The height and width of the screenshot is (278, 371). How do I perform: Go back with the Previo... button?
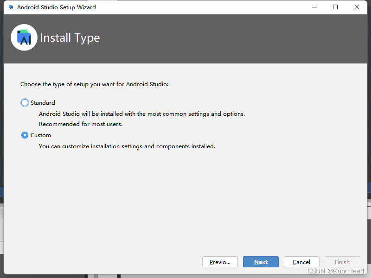220,262
